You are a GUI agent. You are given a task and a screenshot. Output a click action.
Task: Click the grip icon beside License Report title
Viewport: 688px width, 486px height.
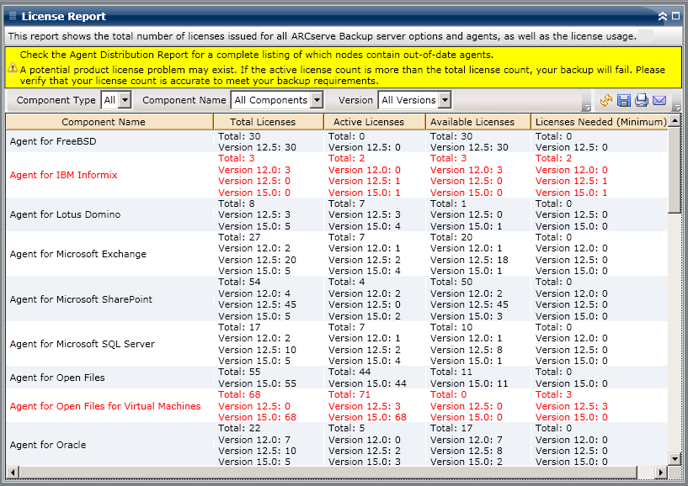coord(13,16)
